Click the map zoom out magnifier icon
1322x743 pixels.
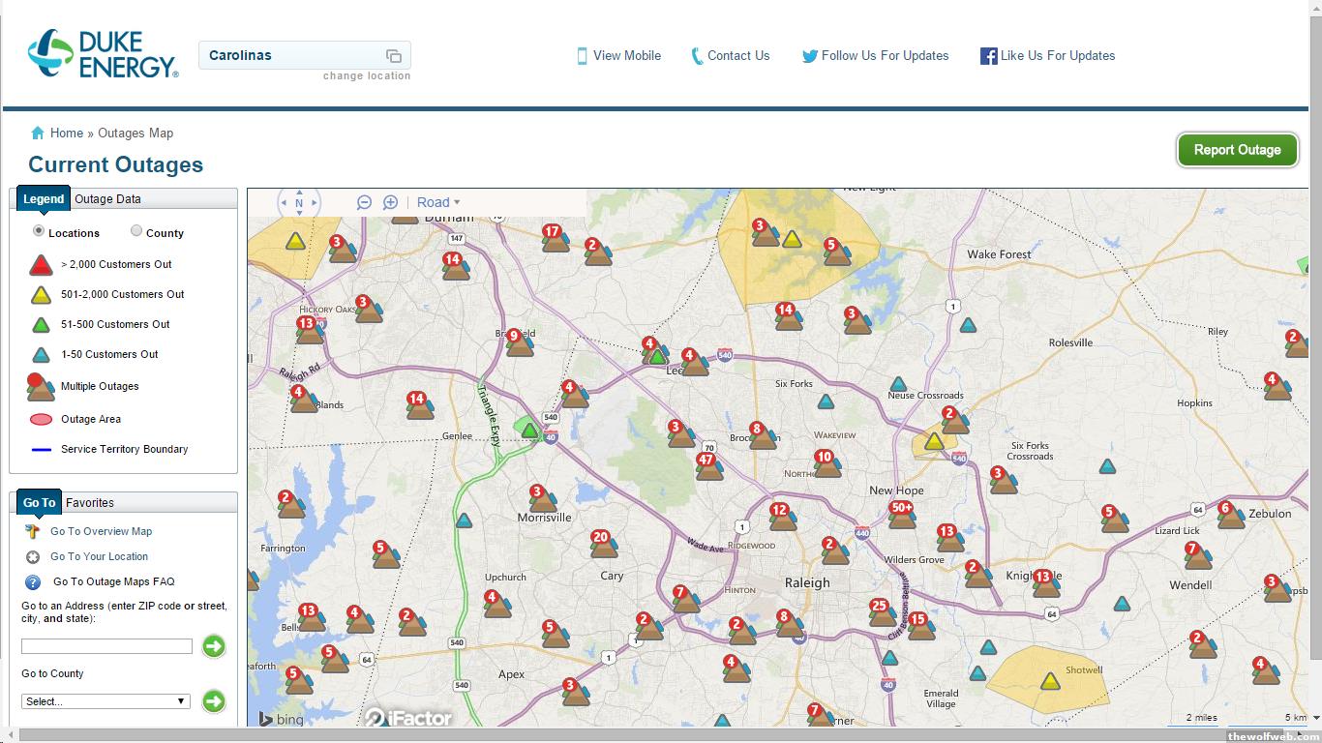tap(364, 202)
